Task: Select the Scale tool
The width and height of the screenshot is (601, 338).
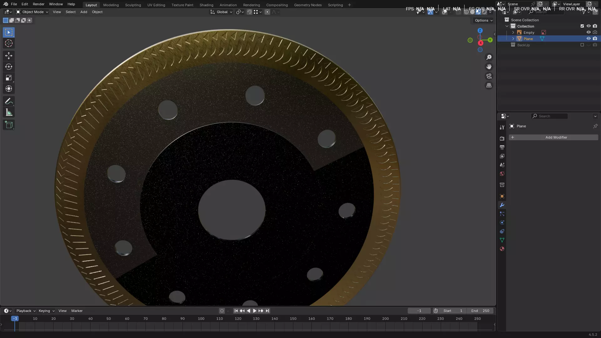Action: 9,78
